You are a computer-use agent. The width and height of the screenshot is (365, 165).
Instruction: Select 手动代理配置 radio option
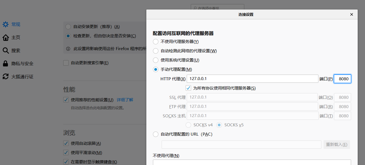(156, 69)
